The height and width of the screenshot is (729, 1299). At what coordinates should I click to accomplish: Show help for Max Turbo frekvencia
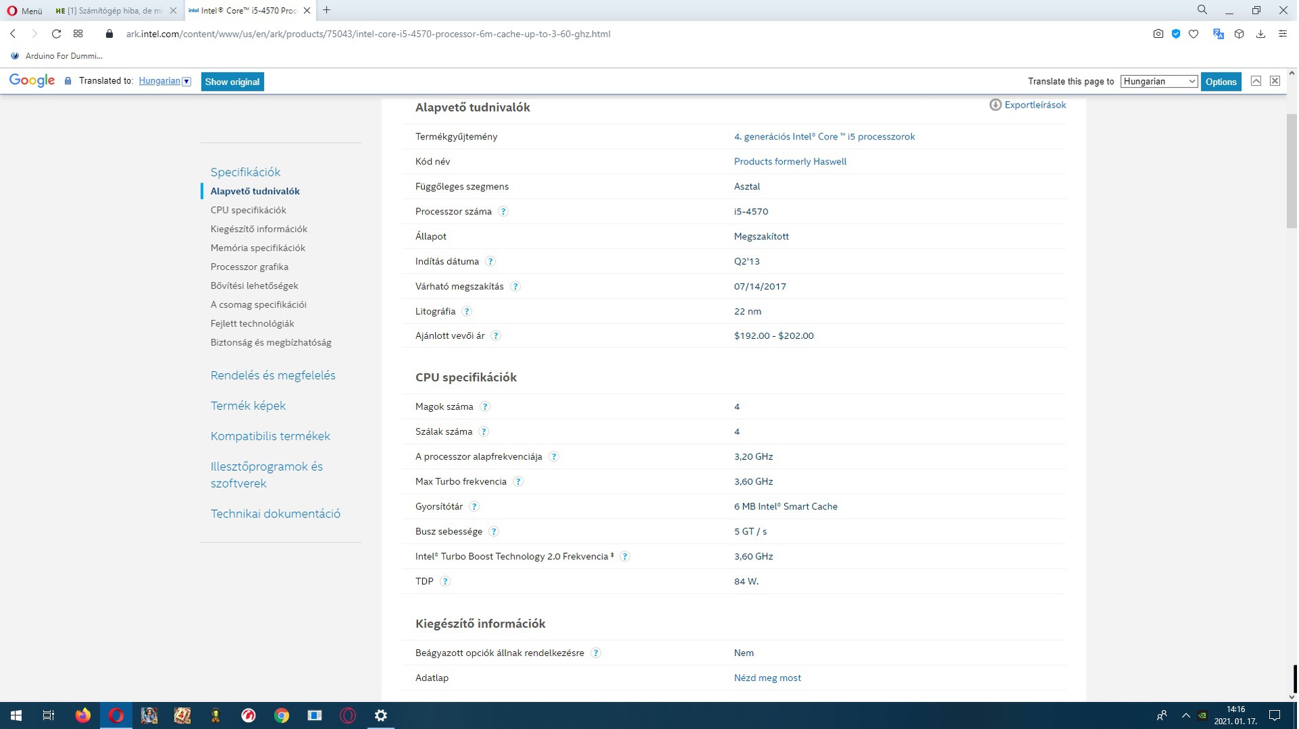pyautogui.click(x=518, y=482)
